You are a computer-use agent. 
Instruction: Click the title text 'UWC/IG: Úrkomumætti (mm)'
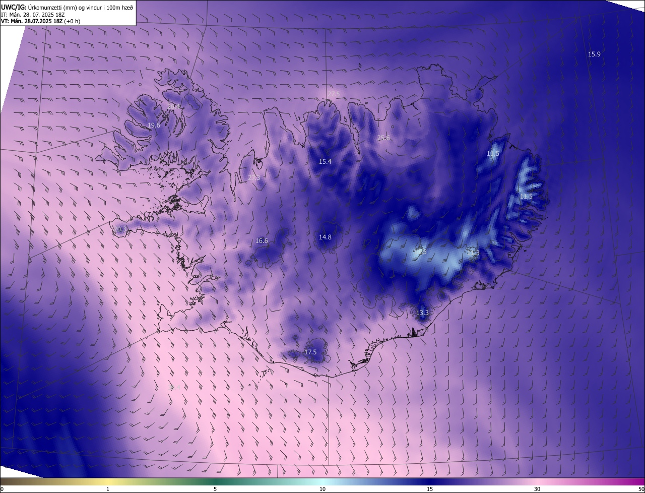(x=39, y=7)
